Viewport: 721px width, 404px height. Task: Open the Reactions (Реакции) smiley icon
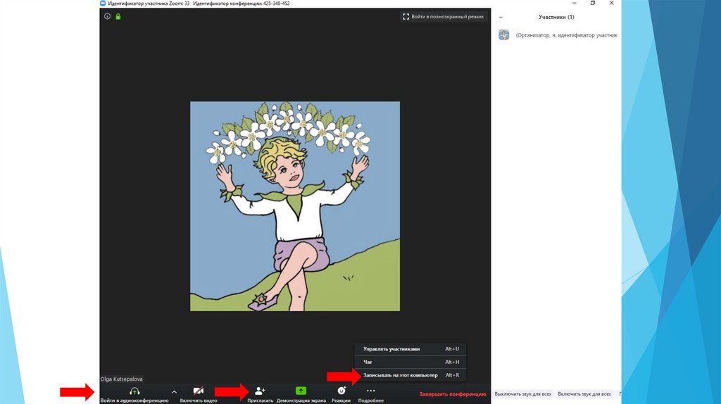[341, 391]
